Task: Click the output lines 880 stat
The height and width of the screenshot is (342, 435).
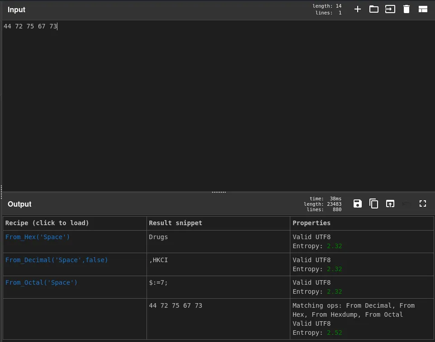Action: (324, 209)
